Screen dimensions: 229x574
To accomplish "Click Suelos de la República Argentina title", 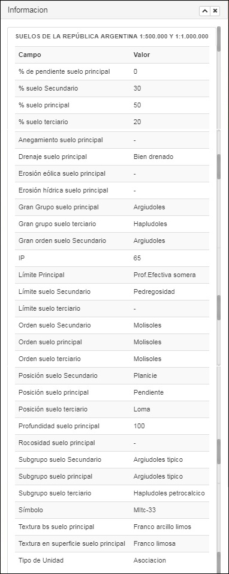I will click(112, 37).
